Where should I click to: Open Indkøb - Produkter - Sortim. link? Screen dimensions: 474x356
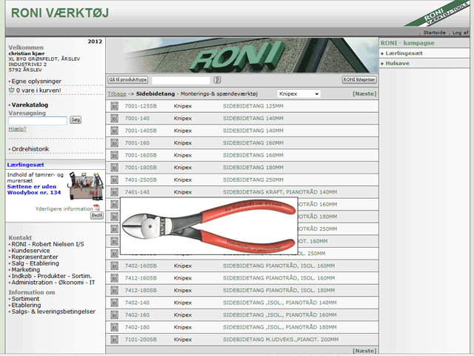tap(51, 276)
